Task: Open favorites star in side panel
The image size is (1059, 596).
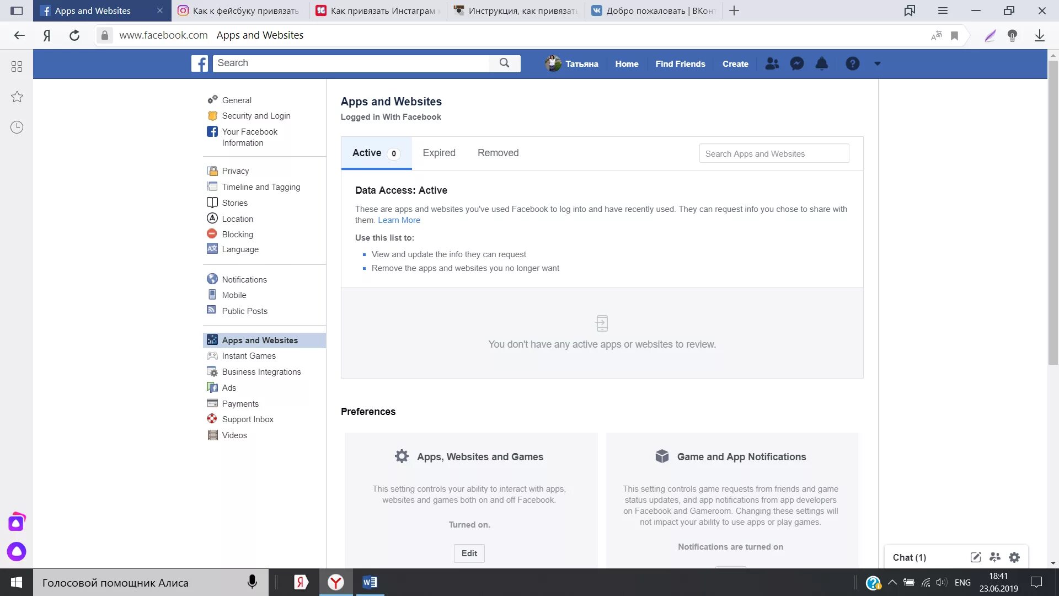Action: click(x=17, y=97)
